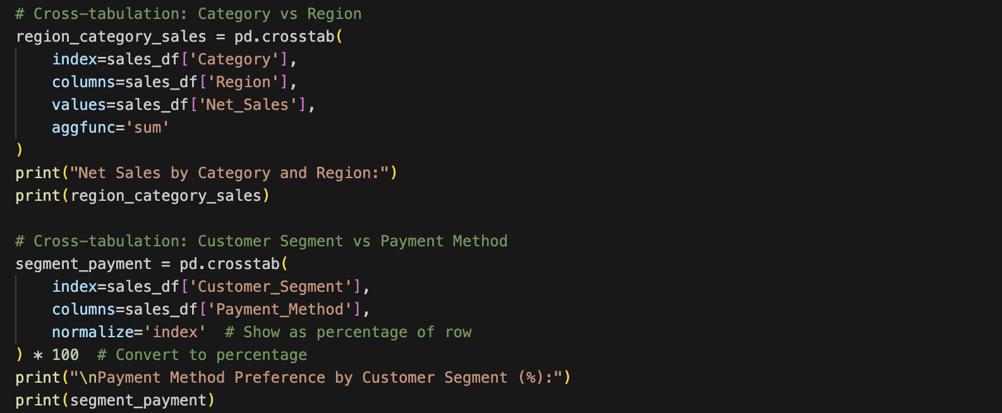Place cursor on segment_payment assignment name
This screenshot has width=1002, height=413.
click(83, 264)
